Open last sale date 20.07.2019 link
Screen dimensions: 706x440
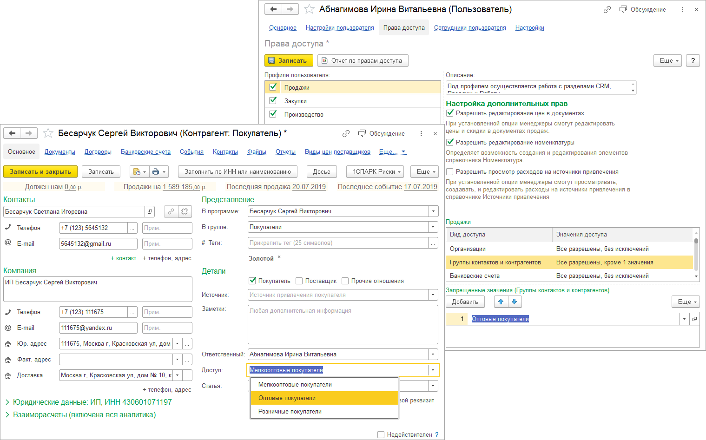309,187
